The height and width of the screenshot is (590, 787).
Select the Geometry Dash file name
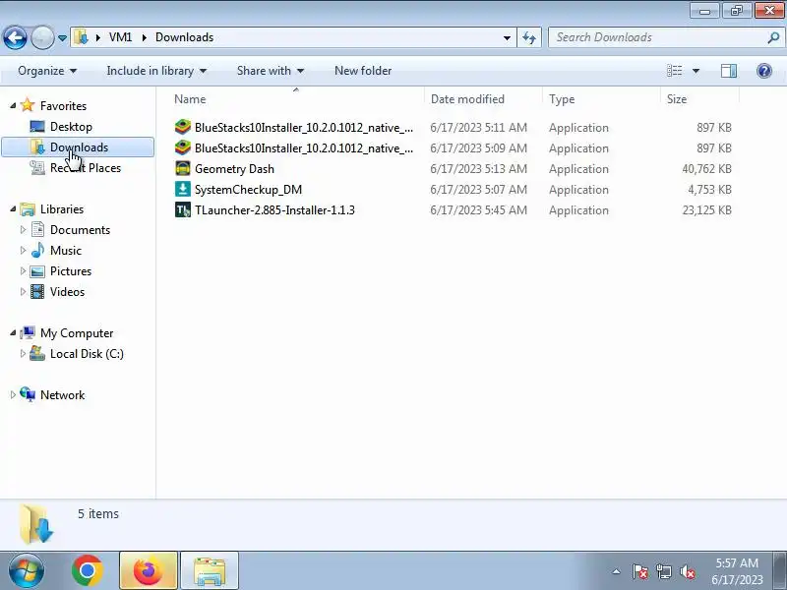point(234,169)
